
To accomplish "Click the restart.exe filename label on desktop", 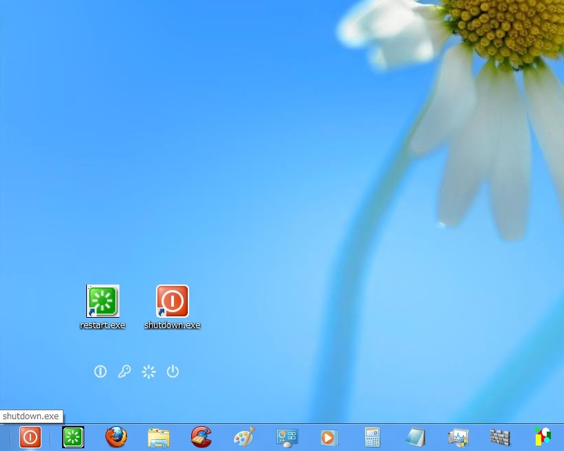I will click(103, 325).
